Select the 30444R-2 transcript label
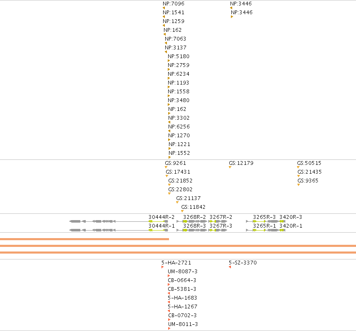 tap(161, 217)
